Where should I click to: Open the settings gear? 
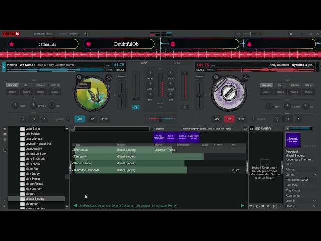[291, 34]
